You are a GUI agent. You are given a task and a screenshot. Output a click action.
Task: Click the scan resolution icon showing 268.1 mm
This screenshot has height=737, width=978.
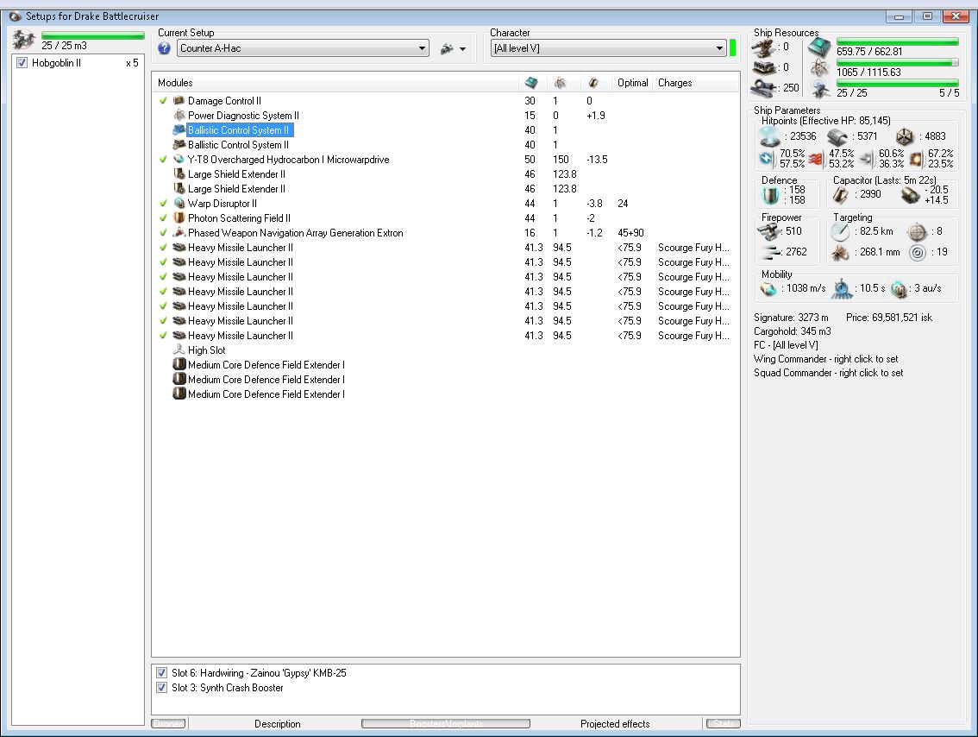point(841,252)
